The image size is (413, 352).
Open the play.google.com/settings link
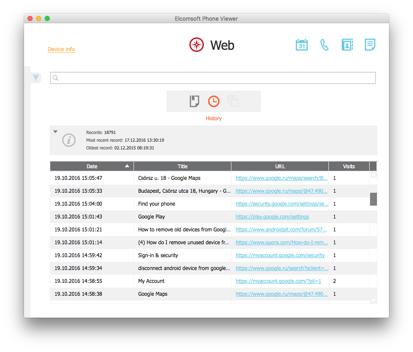click(x=272, y=217)
